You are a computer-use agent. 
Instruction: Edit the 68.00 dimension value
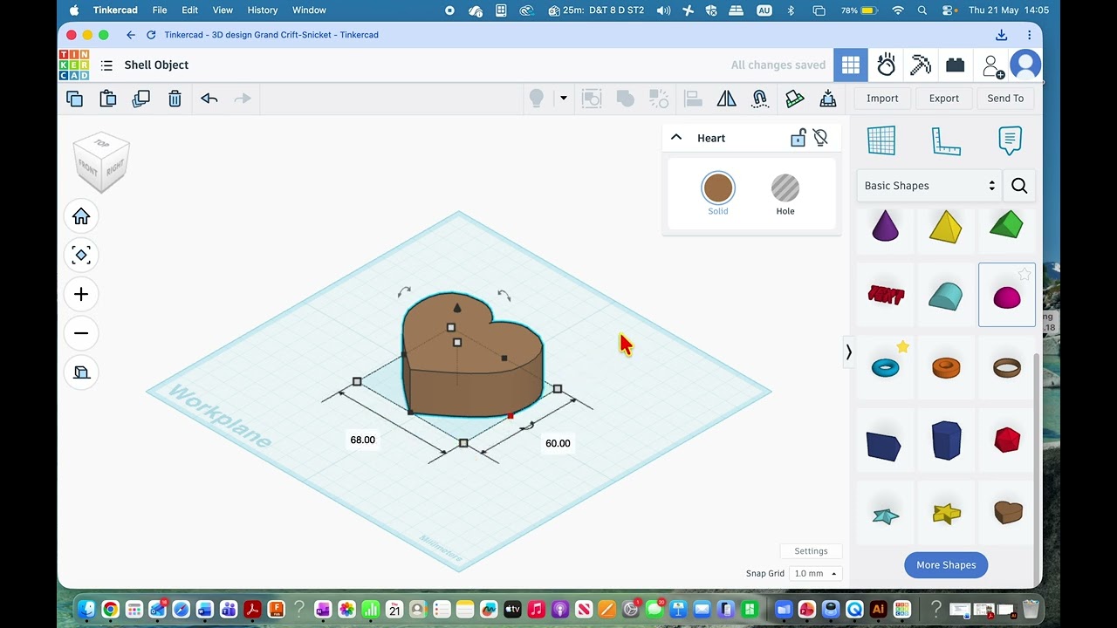click(x=362, y=440)
